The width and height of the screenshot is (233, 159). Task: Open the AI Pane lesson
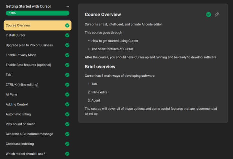pos(38,94)
